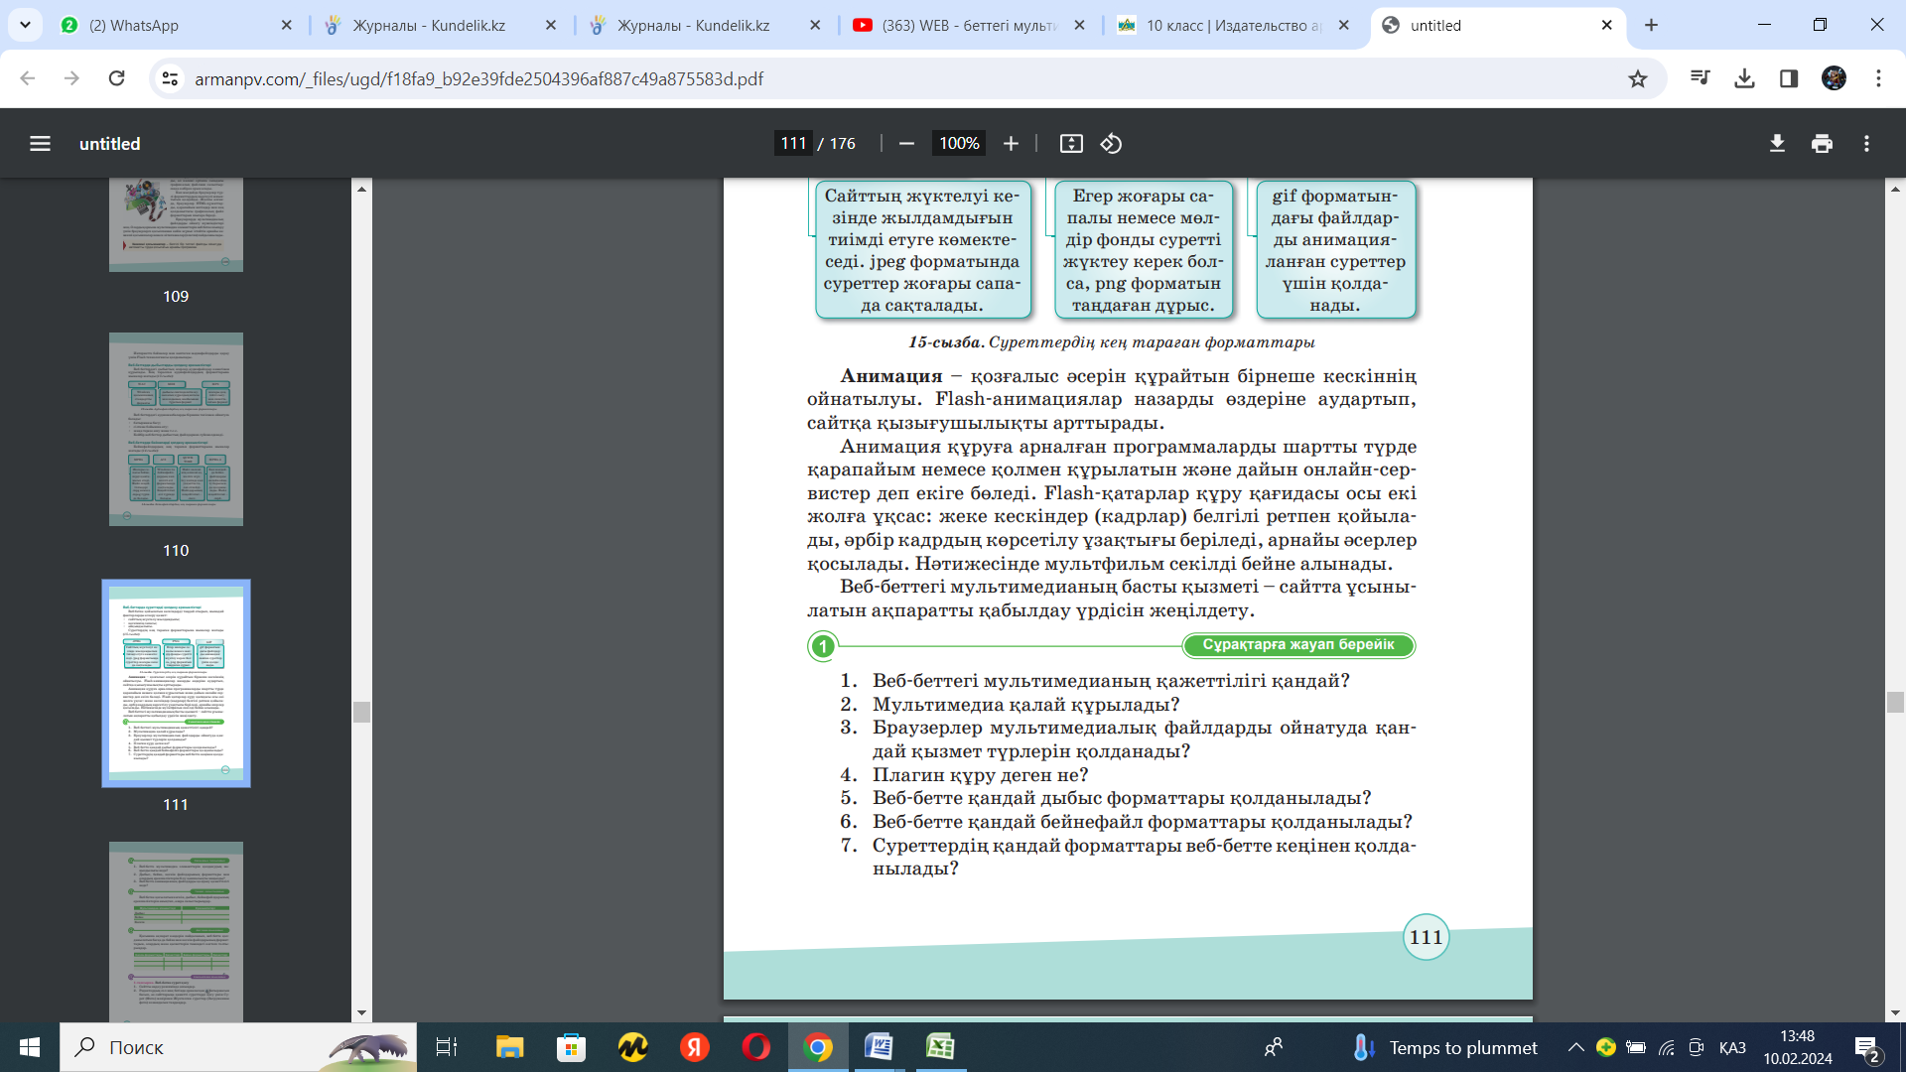Open Microsoft Word from taskbar
Screen dimensions: 1906x1072
tap(879, 1047)
